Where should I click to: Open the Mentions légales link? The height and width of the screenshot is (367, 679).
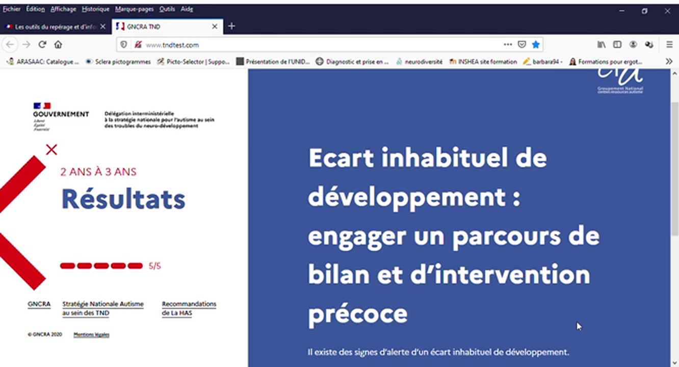pyautogui.click(x=91, y=334)
